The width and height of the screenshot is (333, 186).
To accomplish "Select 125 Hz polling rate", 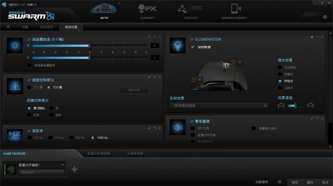I will click(30, 138).
